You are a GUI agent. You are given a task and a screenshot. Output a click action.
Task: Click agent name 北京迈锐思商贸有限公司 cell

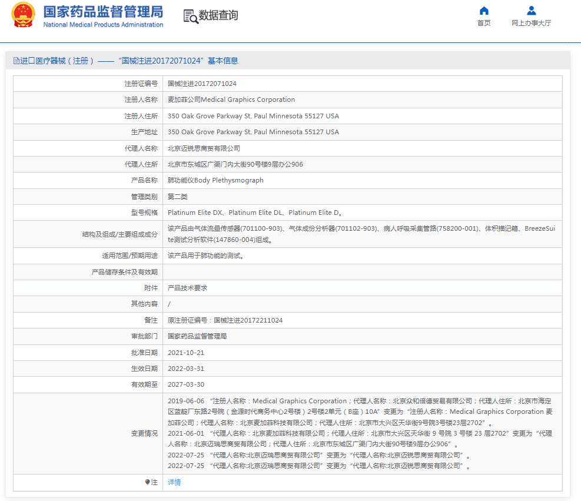click(x=204, y=148)
